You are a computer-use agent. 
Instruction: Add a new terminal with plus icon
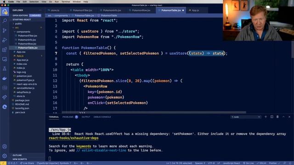coord(266,117)
